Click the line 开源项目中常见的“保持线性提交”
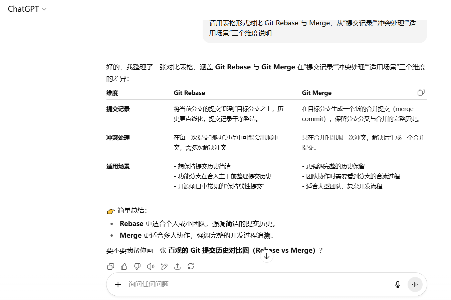Image resolution: width=451 pixels, height=300 pixels. tap(219, 186)
